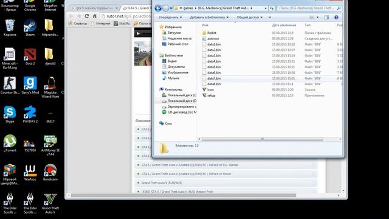Image resolution: width=389 pixels, height=219 pixels.
Task: Click Explorer horizontal scrollbar thumb
Action: [x=262, y=139]
